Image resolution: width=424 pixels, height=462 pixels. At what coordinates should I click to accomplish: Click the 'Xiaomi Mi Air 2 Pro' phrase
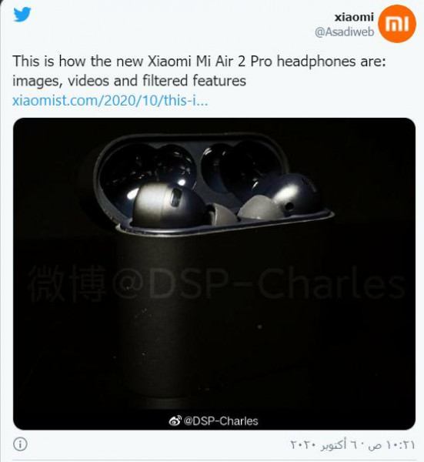[210, 62]
